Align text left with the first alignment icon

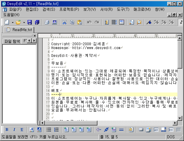[x=66, y=130]
